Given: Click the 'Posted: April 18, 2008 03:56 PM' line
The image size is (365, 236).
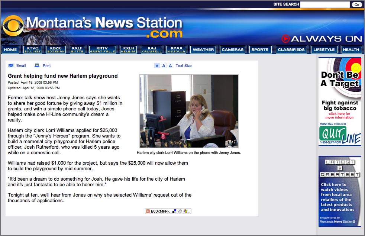Looking at the screenshot, I should (33, 83).
